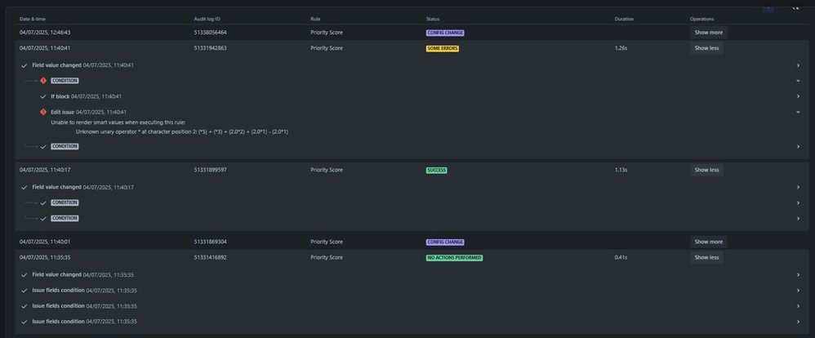Click audit log ID 51331869304

click(210, 242)
